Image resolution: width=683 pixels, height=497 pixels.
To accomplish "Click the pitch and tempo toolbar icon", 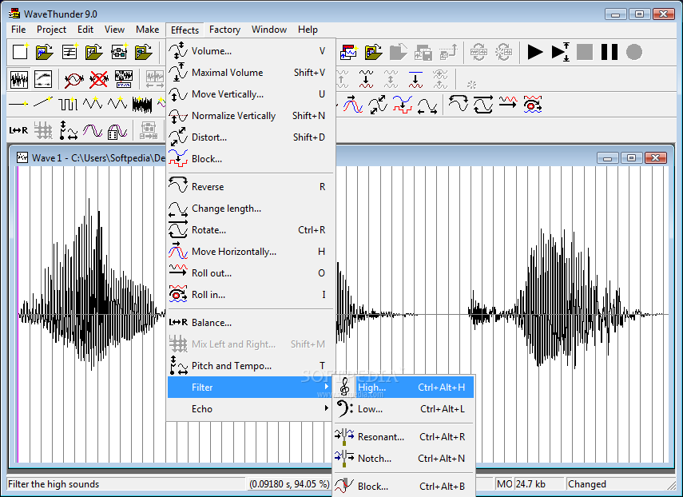I will click(68, 129).
